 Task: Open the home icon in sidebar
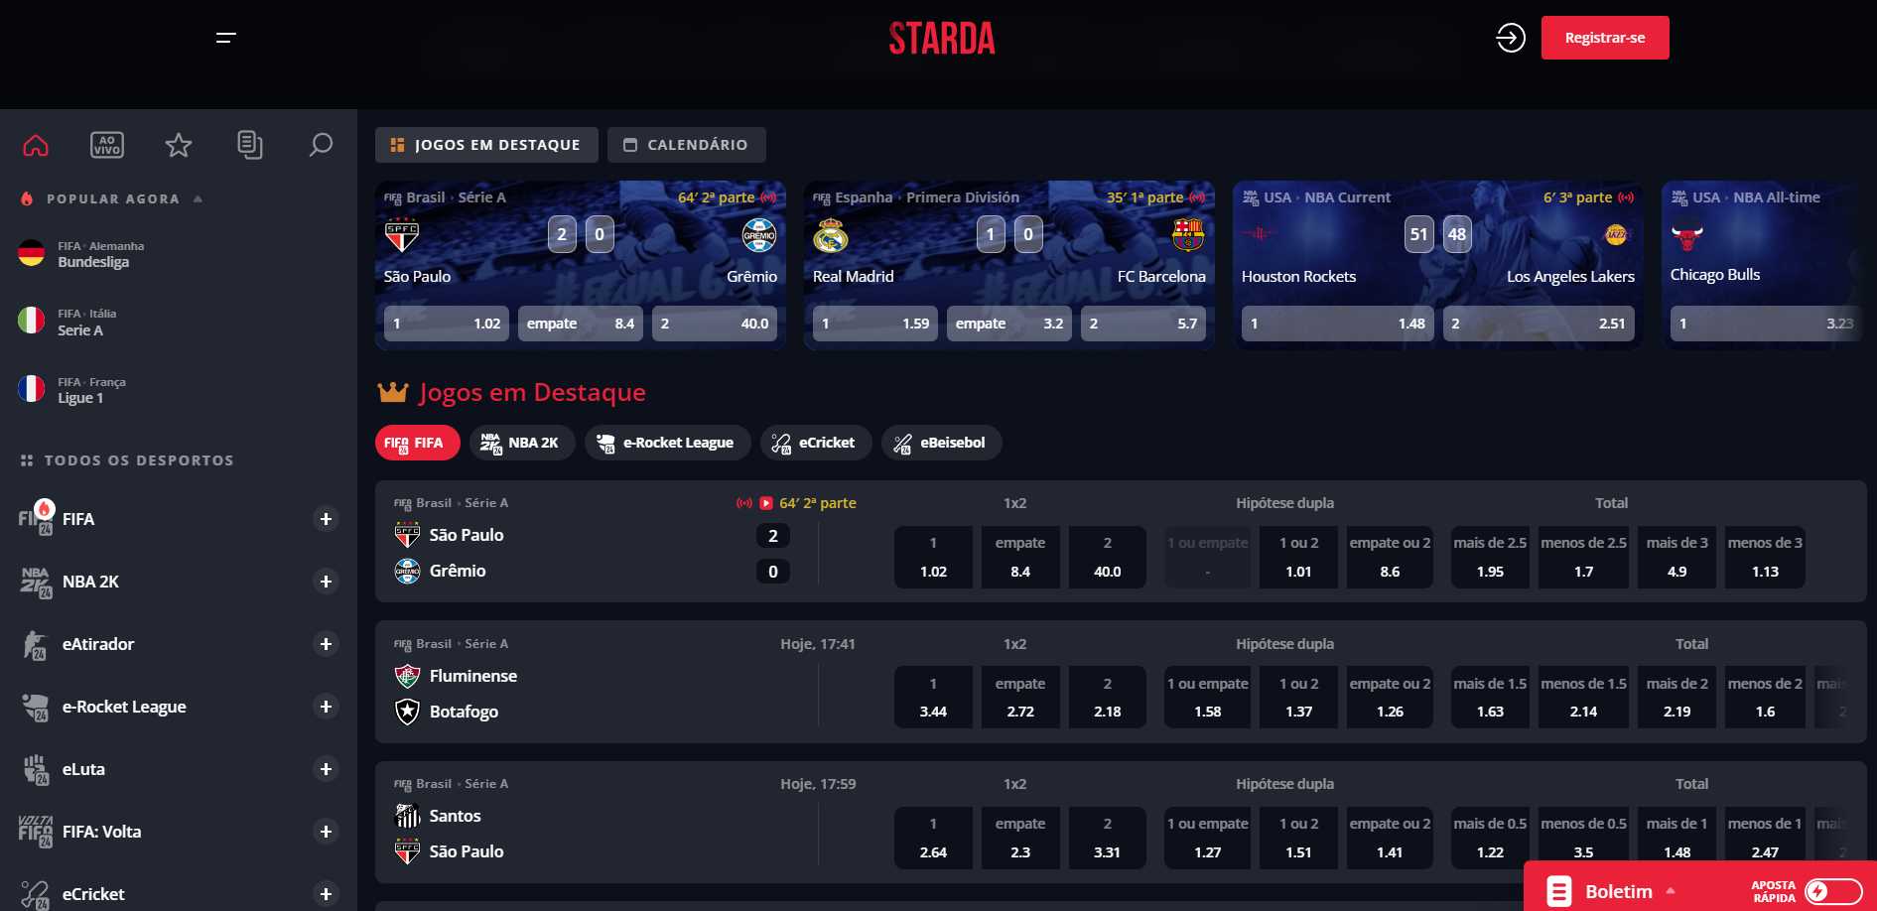tap(35, 144)
